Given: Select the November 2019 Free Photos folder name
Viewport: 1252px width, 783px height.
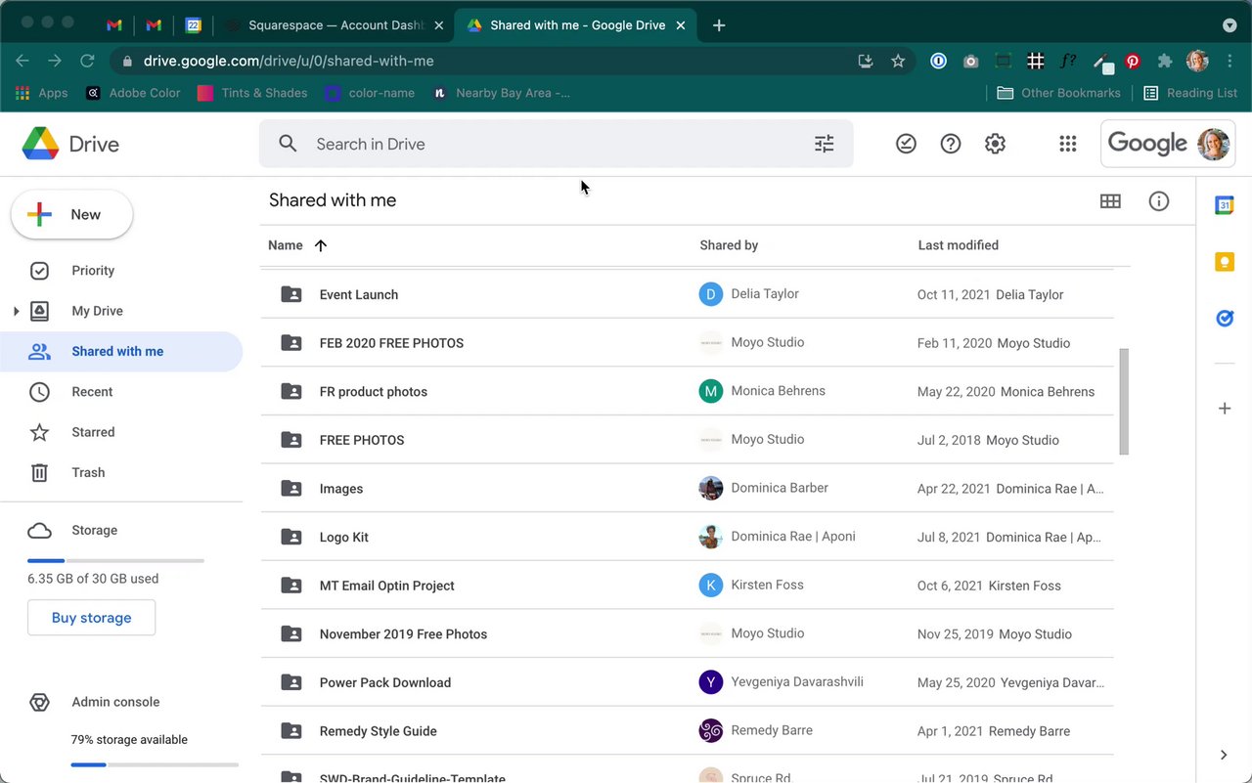Looking at the screenshot, I should click(403, 634).
